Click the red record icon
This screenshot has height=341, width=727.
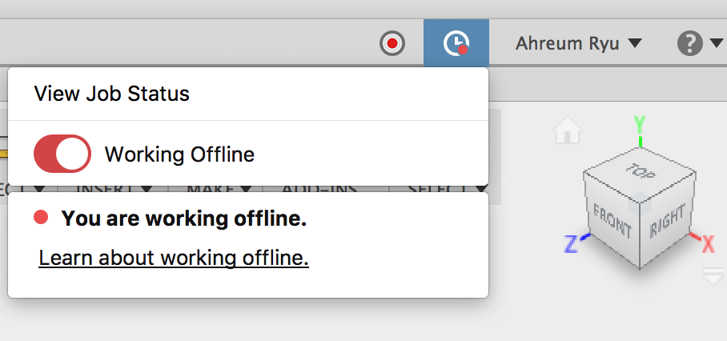coord(392,43)
